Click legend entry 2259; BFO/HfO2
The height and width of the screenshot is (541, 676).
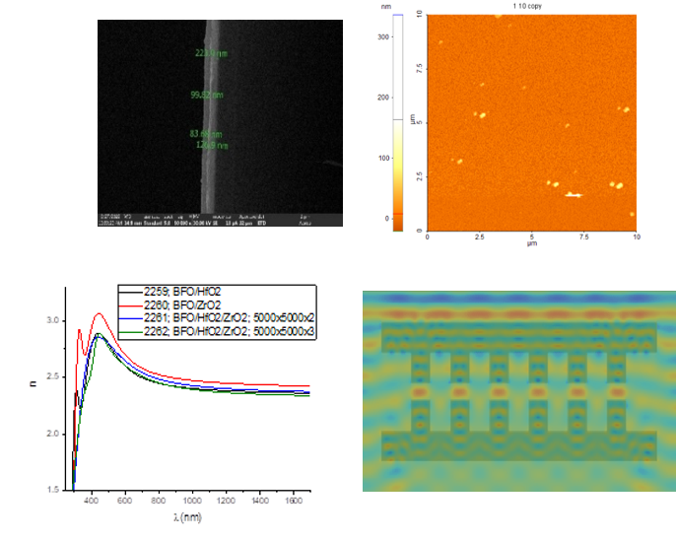(206, 293)
